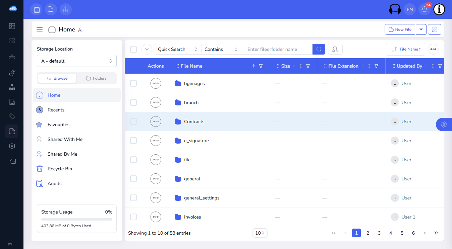The image size is (452, 249).
Task: Switch to grid view icon
Action: tap(435, 29)
